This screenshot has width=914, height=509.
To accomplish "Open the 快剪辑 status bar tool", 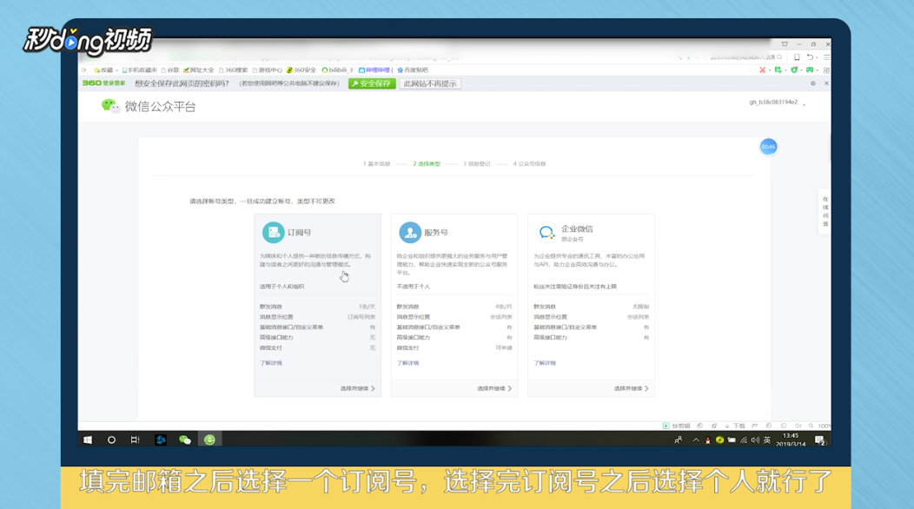I will coord(676,426).
